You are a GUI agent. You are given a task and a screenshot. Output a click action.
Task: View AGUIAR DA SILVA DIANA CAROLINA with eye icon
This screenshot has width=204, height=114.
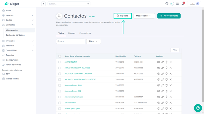pos(158,74)
